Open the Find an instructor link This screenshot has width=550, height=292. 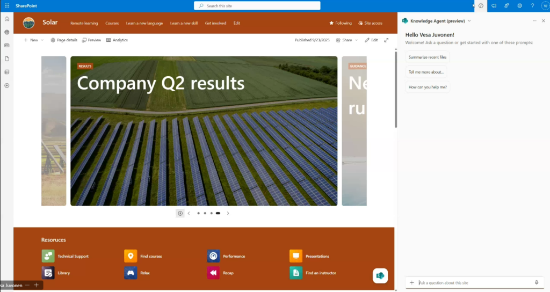click(321, 273)
